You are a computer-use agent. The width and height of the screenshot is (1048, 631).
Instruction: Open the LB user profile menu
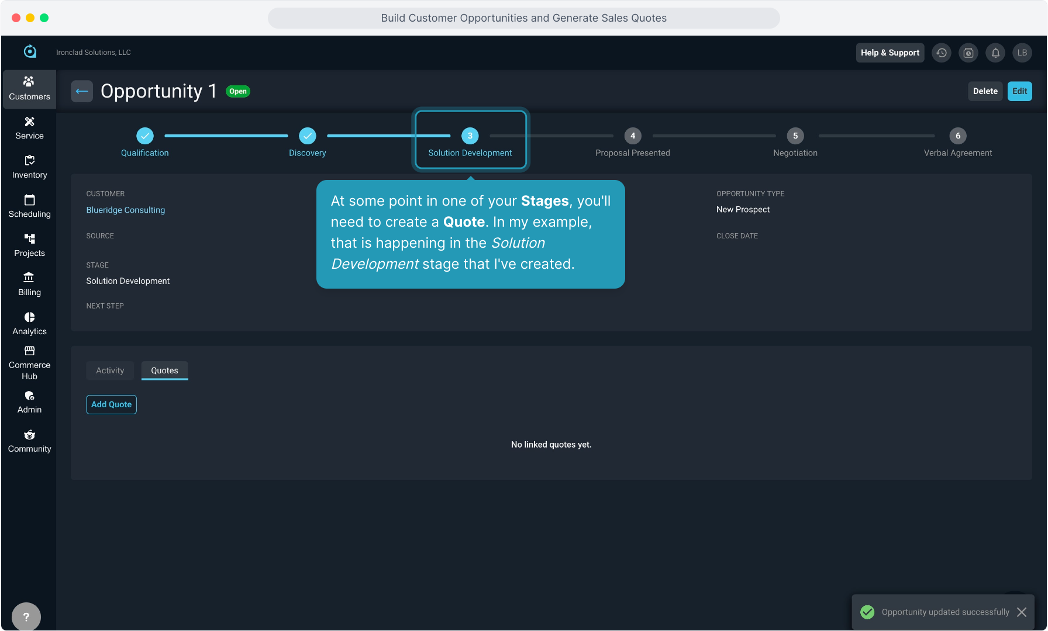tap(1022, 53)
